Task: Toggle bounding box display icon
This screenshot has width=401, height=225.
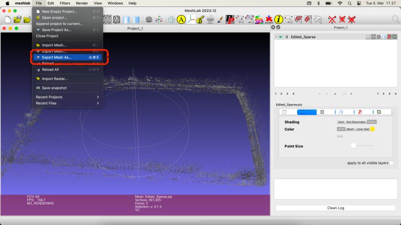Action: [x=149, y=19]
